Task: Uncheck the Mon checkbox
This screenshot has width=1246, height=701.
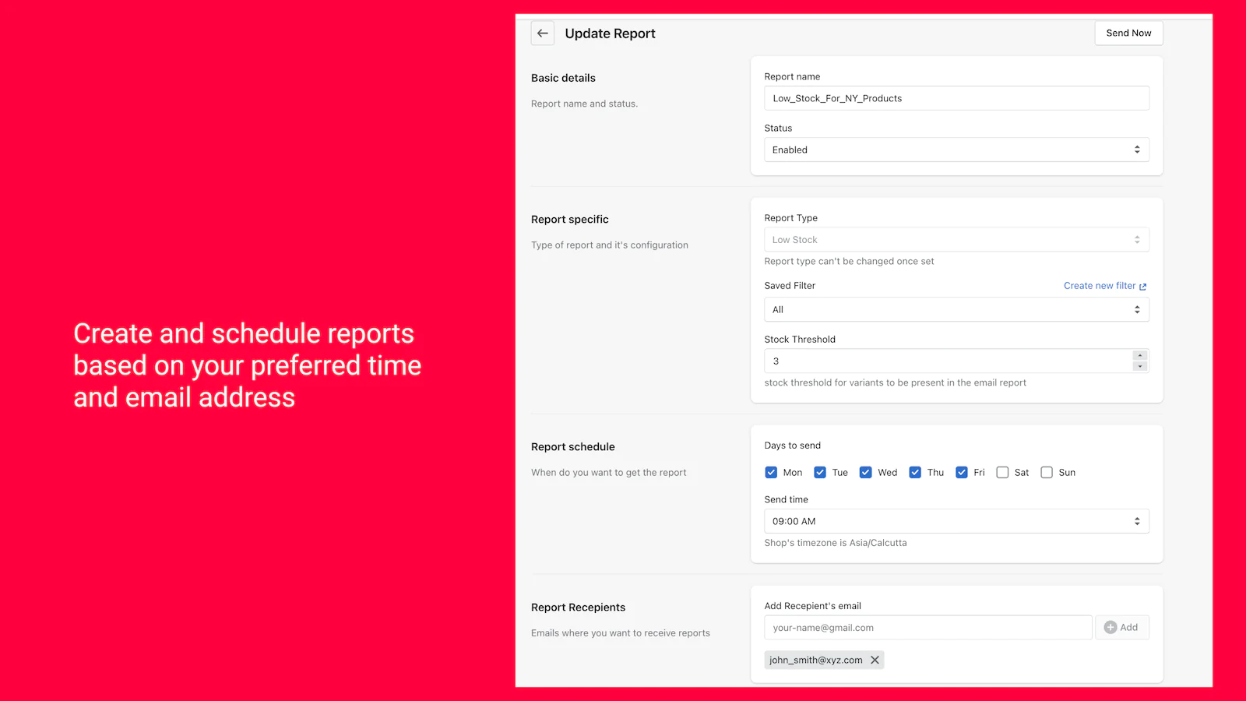Action: [x=771, y=473]
